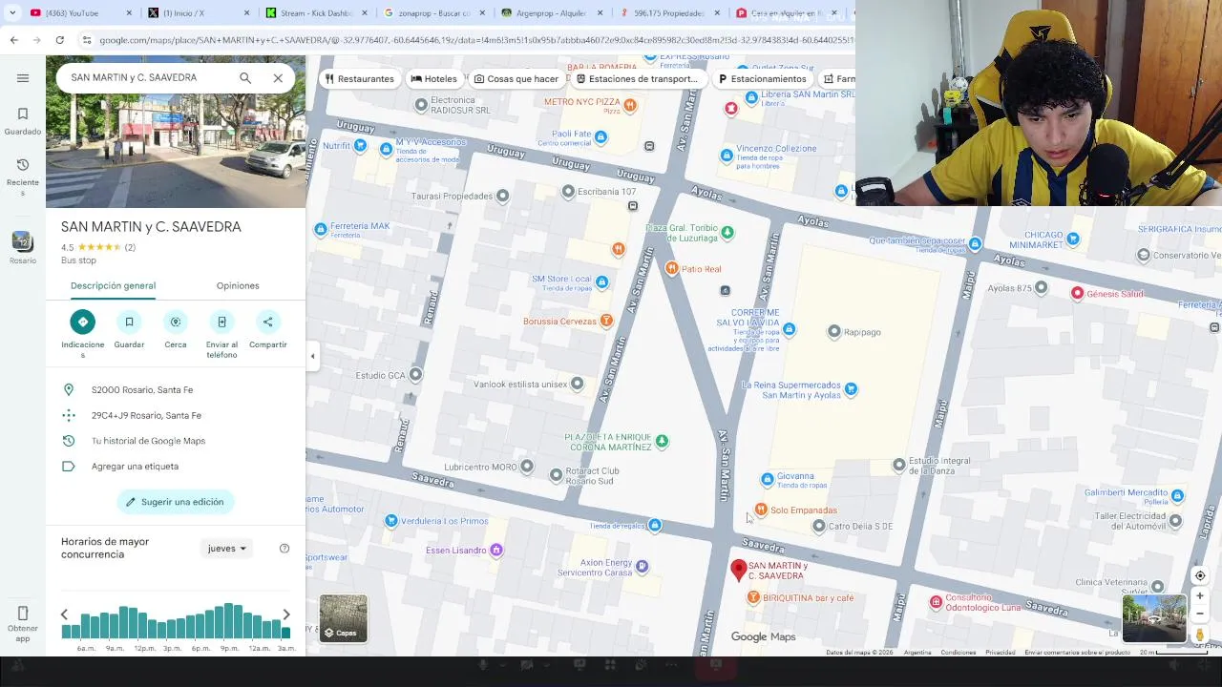Screen dimensions: 1222x687
Task: Click the my location button
Action: pyautogui.click(x=1200, y=575)
